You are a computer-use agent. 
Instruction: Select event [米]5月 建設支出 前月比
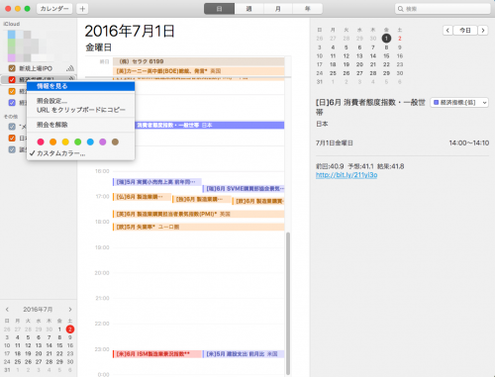coord(244,354)
